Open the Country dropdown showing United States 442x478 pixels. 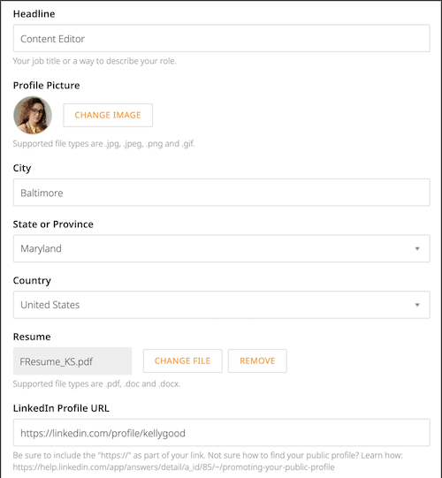[222, 305]
